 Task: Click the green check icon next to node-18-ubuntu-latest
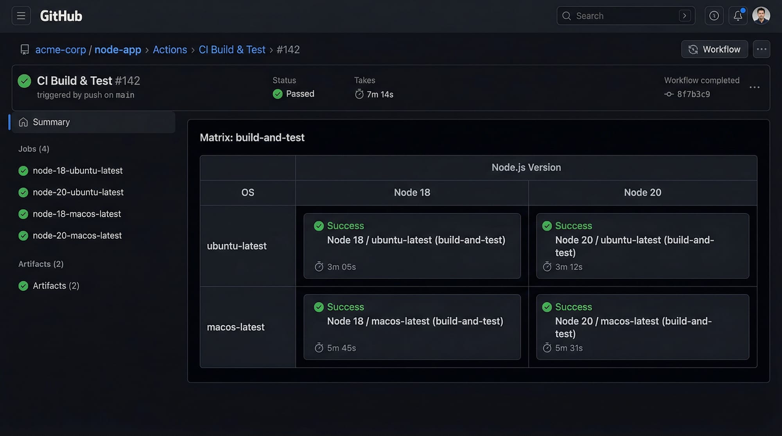pyautogui.click(x=23, y=171)
